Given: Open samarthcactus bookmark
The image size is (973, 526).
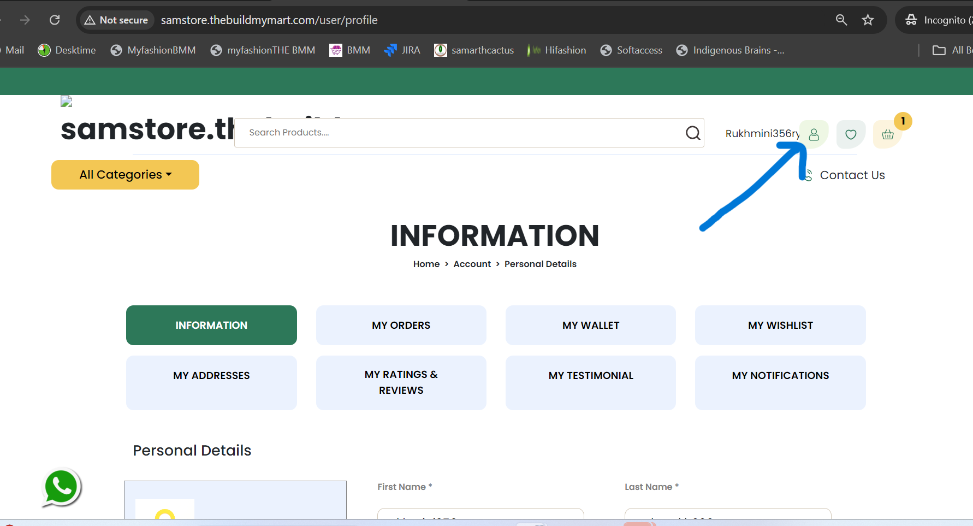Looking at the screenshot, I should pos(474,50).
